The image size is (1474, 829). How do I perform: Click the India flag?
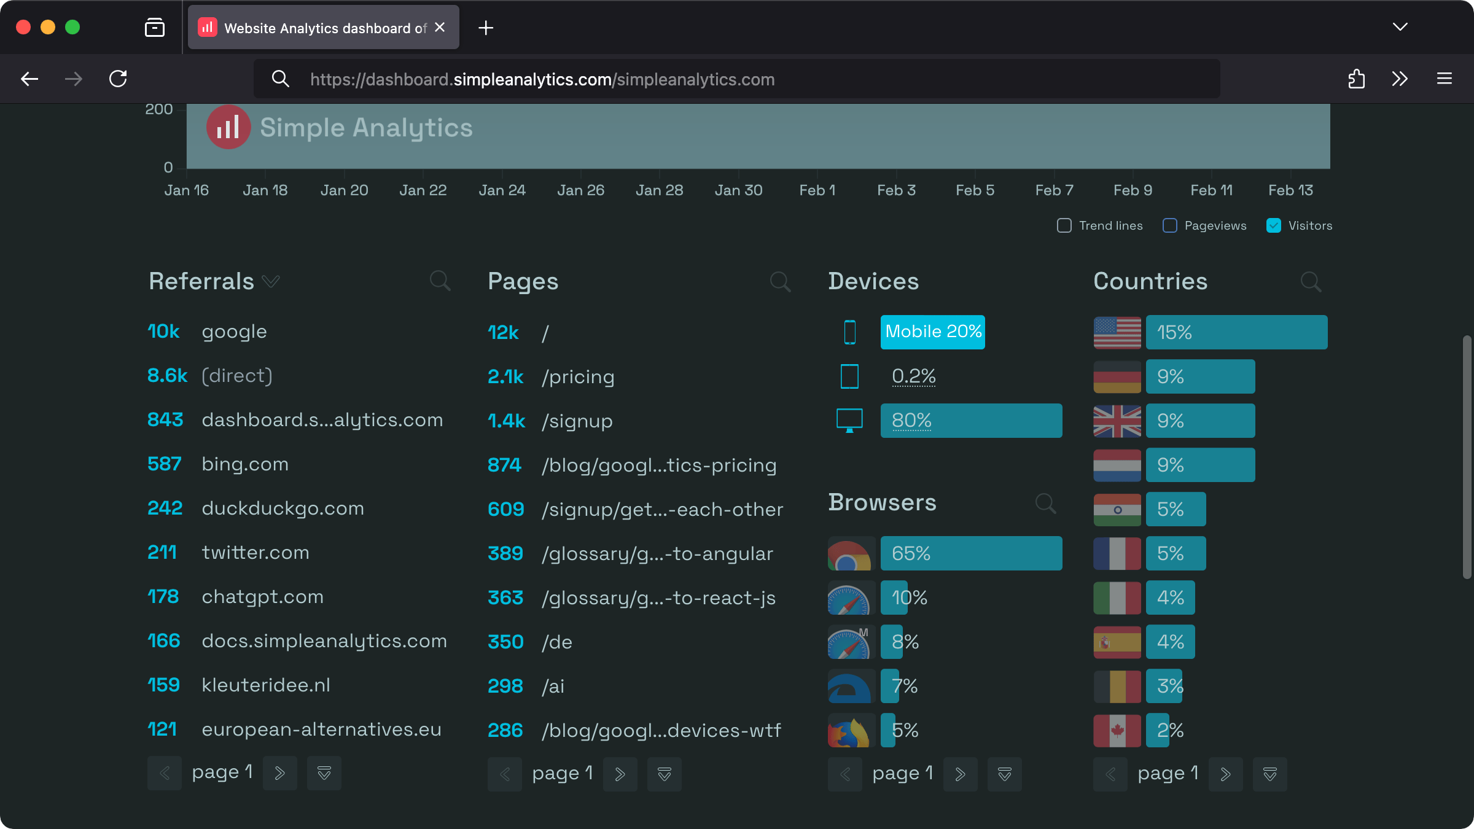[x=1117, y=509]
